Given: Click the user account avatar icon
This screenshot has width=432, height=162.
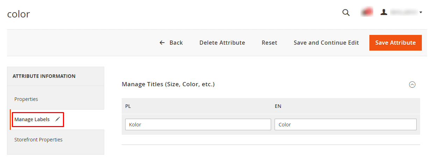Looking at the screenshot, I should tap(384, 12).
